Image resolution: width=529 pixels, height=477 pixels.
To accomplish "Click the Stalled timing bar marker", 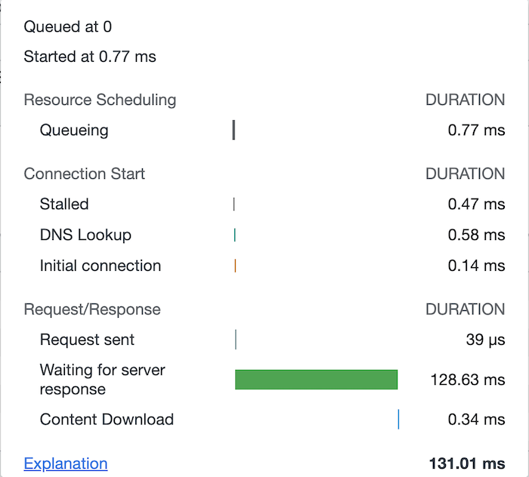I will [x=234, y=204].
